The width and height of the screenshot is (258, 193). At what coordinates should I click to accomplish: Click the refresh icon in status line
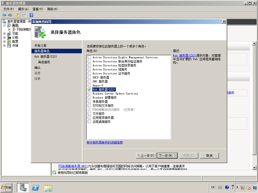(54, 172)
